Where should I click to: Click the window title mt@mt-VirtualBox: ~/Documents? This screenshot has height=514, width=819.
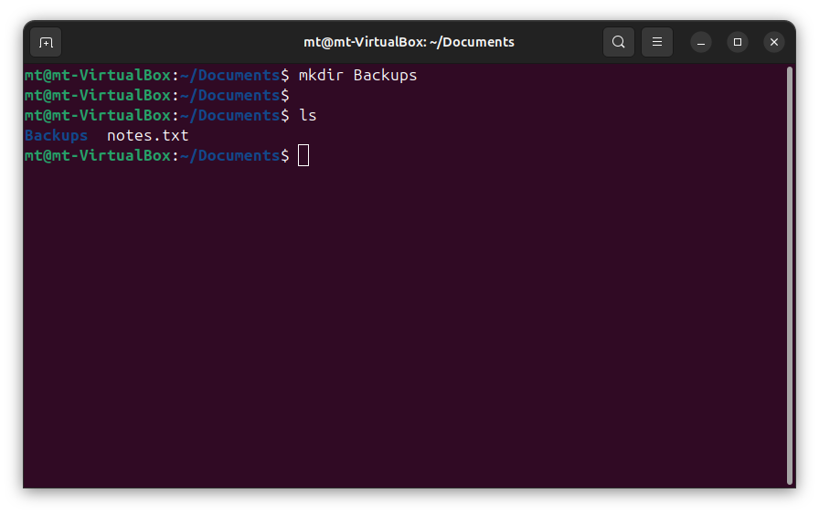[409, 42]
